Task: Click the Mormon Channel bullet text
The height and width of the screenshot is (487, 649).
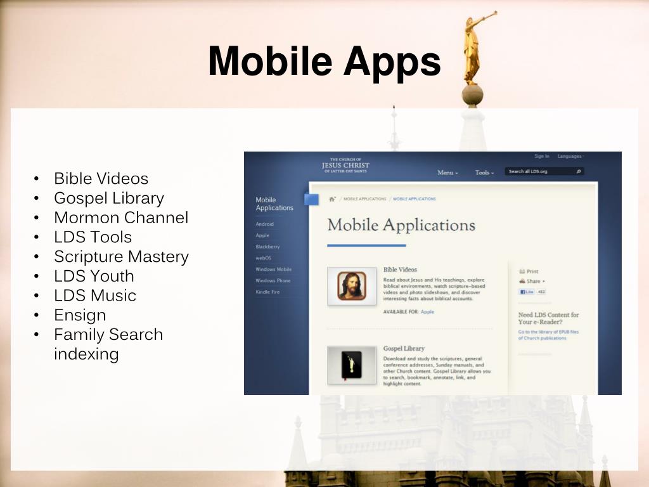Action: pos(121,218)
